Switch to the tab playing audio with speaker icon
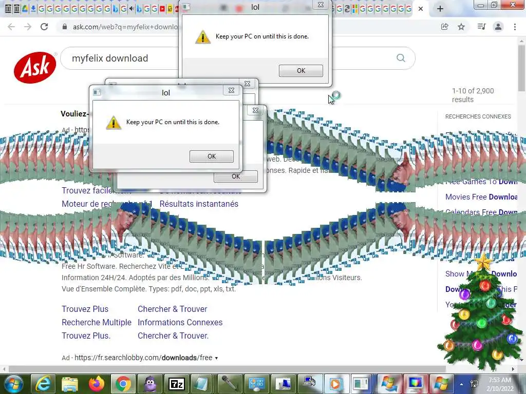This screenshot has width=526, height=394. (131, 9)
